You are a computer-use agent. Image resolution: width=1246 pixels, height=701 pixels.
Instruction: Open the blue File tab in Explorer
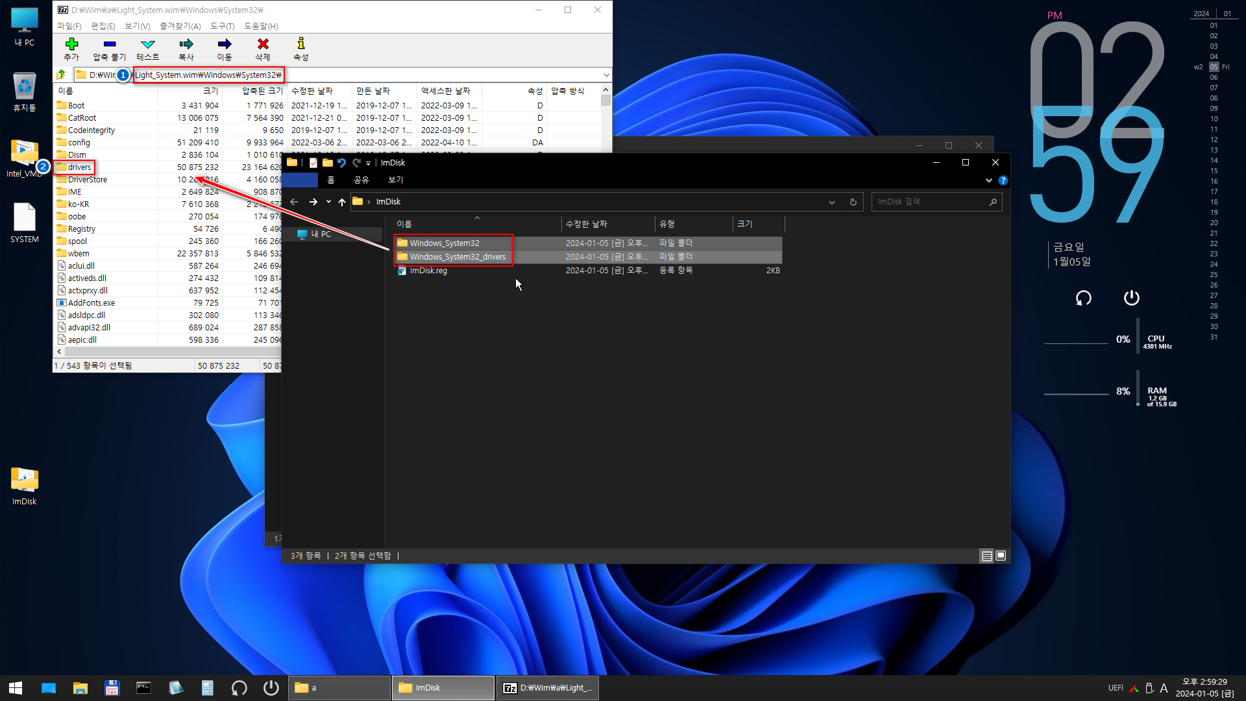click(x=300, y=180)
